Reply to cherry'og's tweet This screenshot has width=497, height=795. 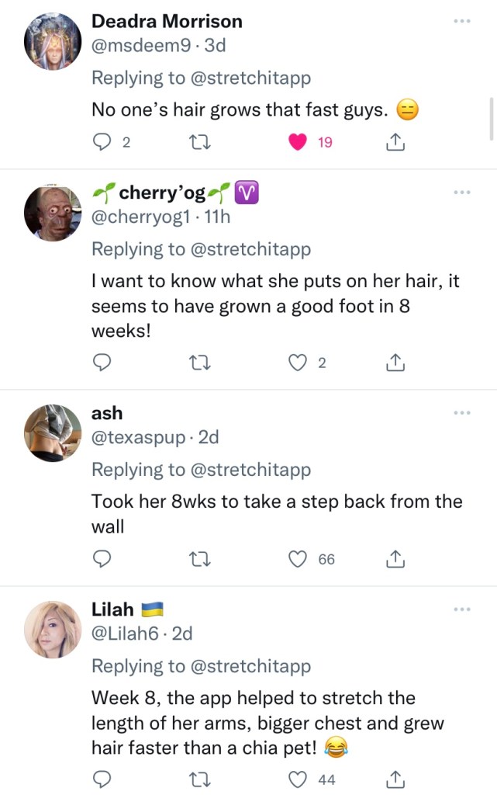(x=102, y=362)
